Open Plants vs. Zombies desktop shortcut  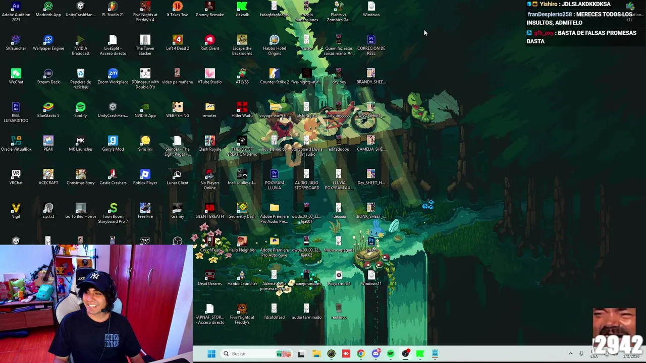339,12
